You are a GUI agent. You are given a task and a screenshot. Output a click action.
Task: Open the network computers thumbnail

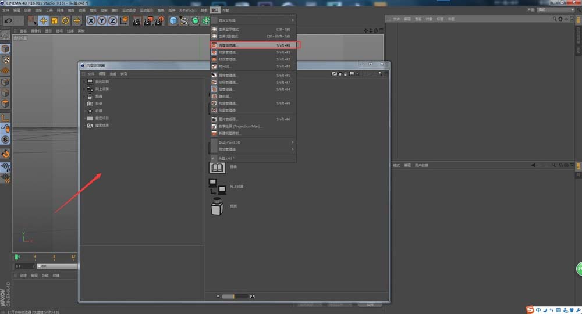[218, 187]
